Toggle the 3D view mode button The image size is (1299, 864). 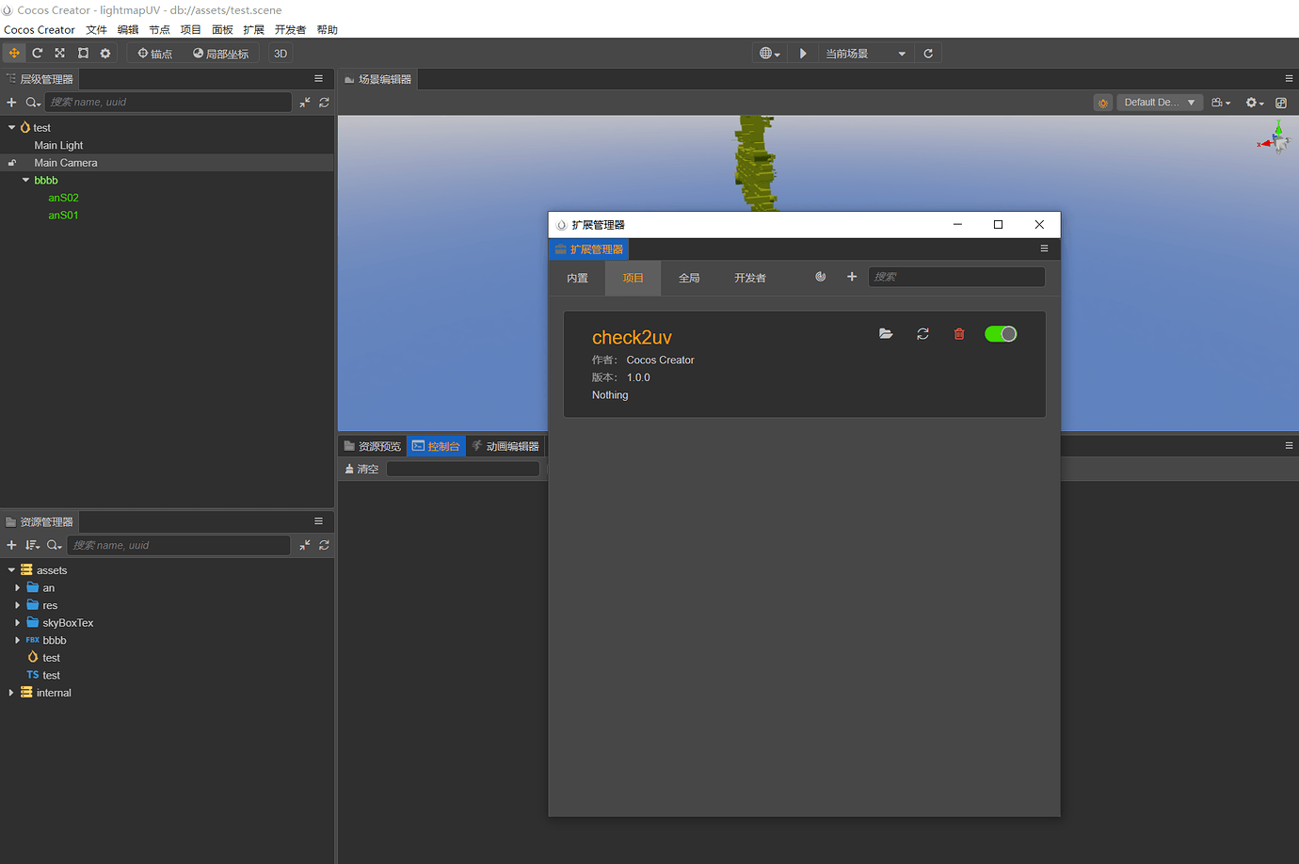281,54
